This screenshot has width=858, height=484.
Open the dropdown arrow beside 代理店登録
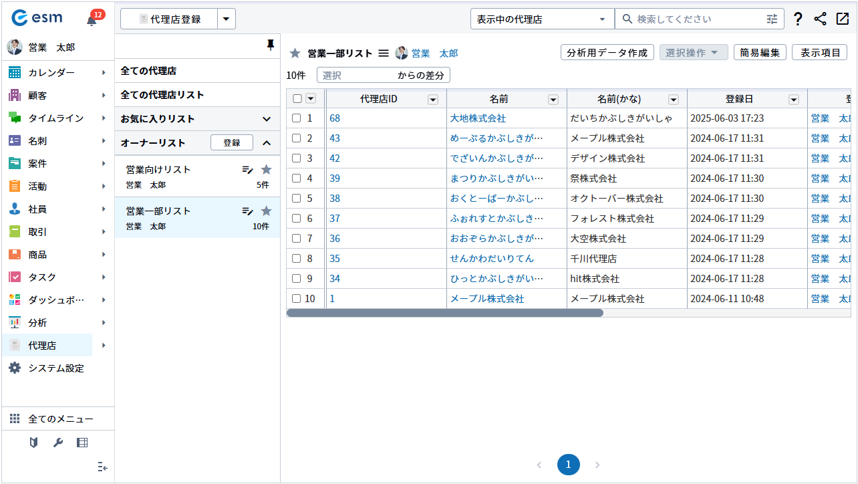tap(227, 19)
